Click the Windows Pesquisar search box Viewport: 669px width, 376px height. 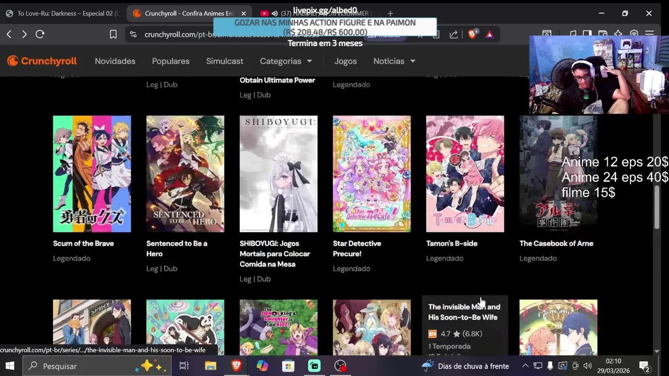(97, 366)
